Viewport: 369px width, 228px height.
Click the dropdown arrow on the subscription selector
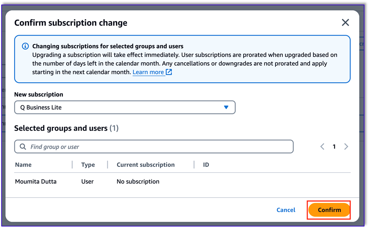[x=226, y=107]
